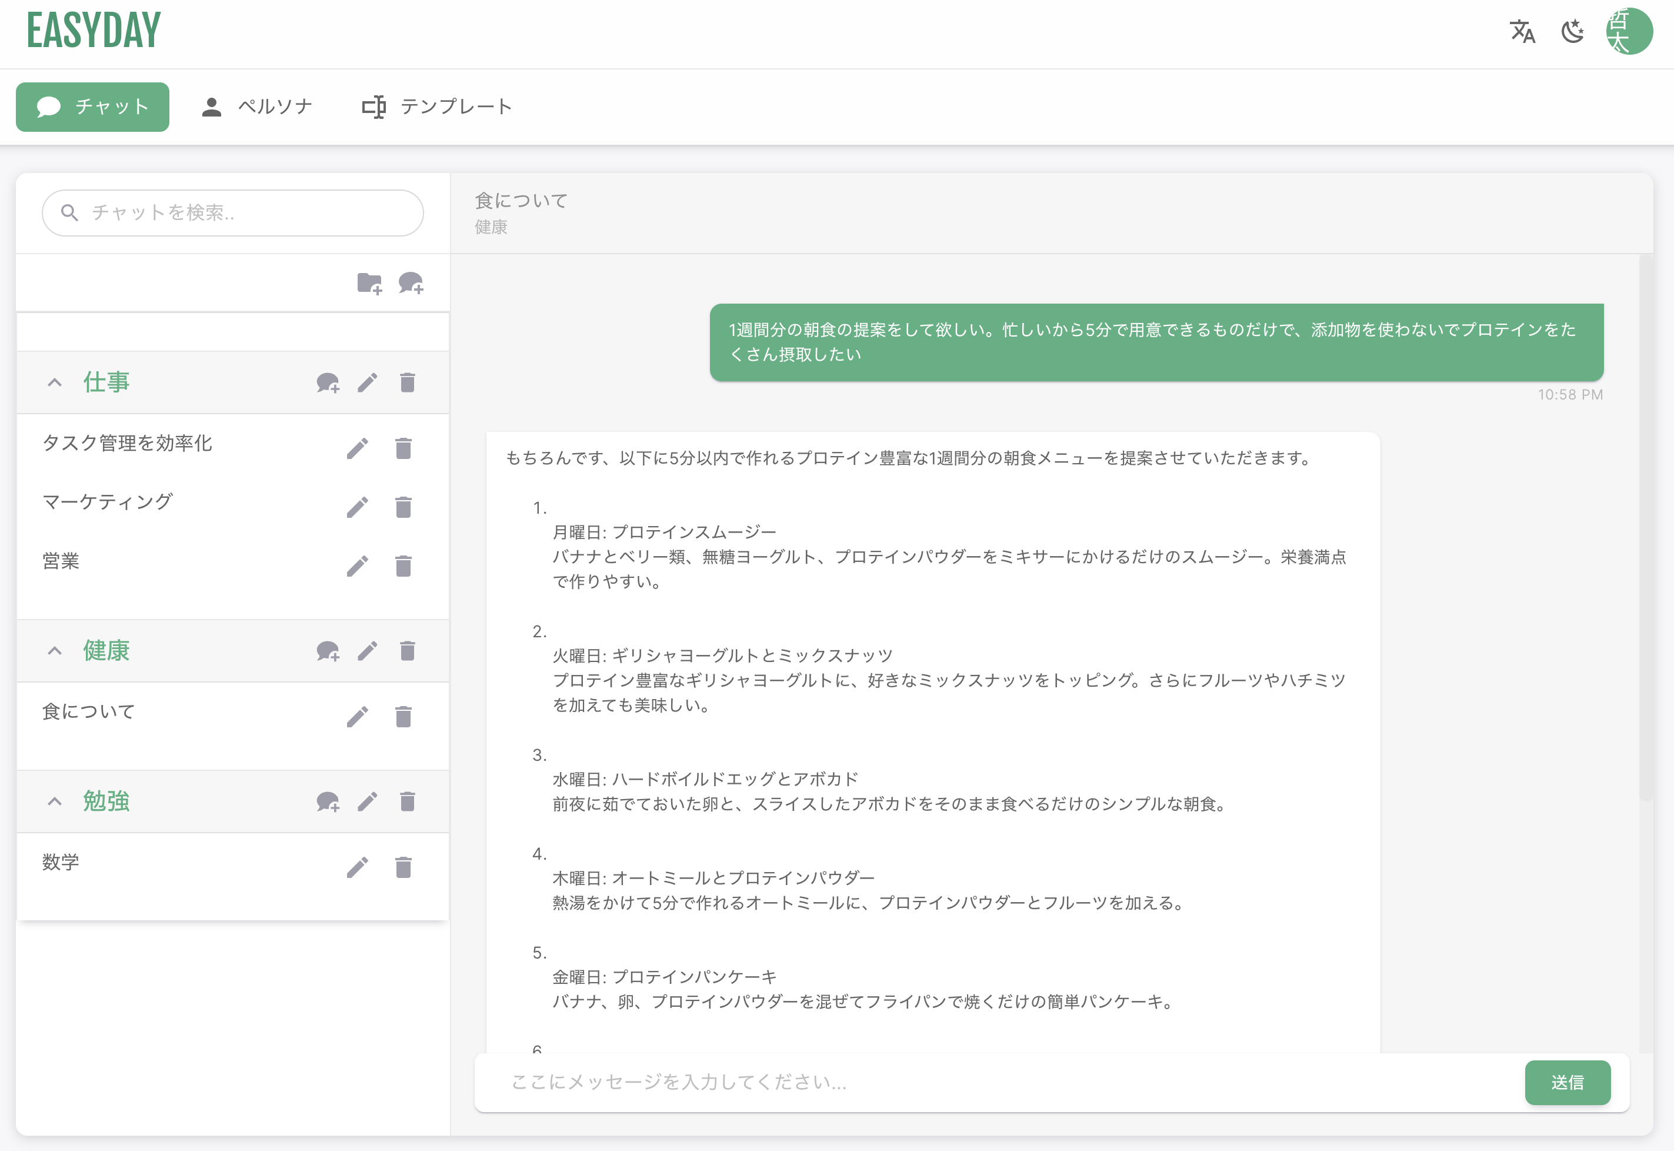1674x1151 pixels.
Task: Click the new chat icon above folder list
Action: pyautogui.click(x=411, y=284)
